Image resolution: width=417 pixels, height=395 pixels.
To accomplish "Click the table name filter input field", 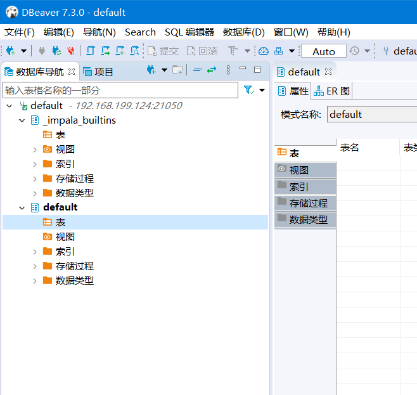I will (x=120, y=90).
